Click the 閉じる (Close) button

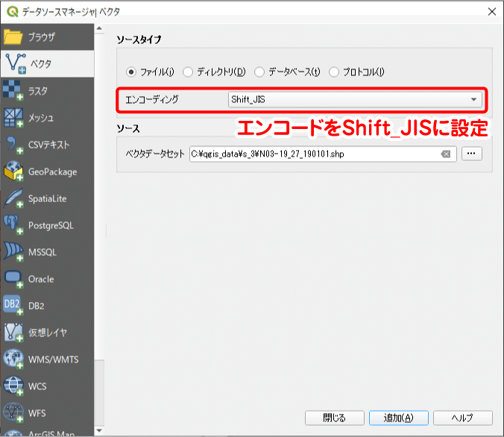coord(334,418)
